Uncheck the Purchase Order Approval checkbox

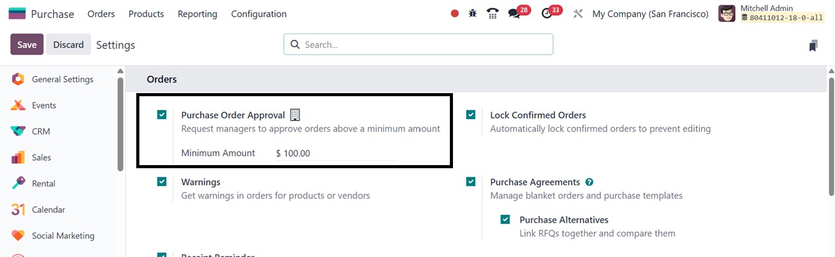click(x=162, y=115)
